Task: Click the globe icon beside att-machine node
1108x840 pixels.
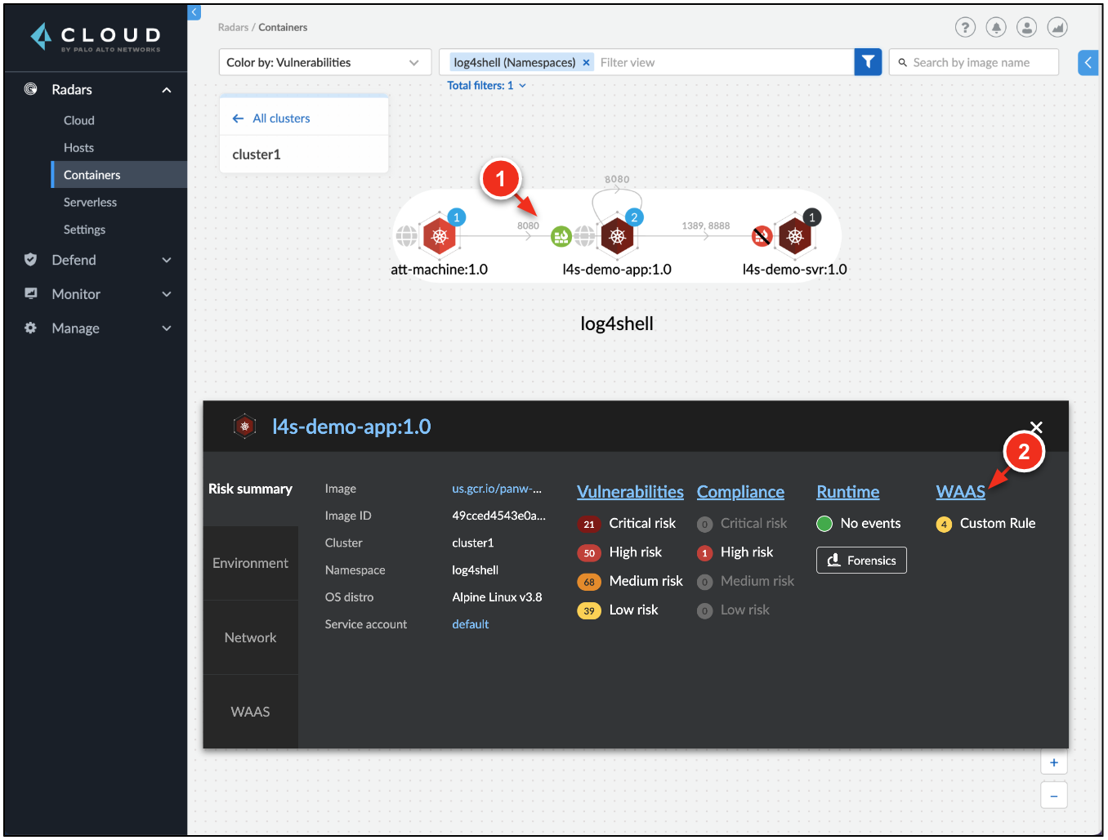Action: (x=407, y=236)
